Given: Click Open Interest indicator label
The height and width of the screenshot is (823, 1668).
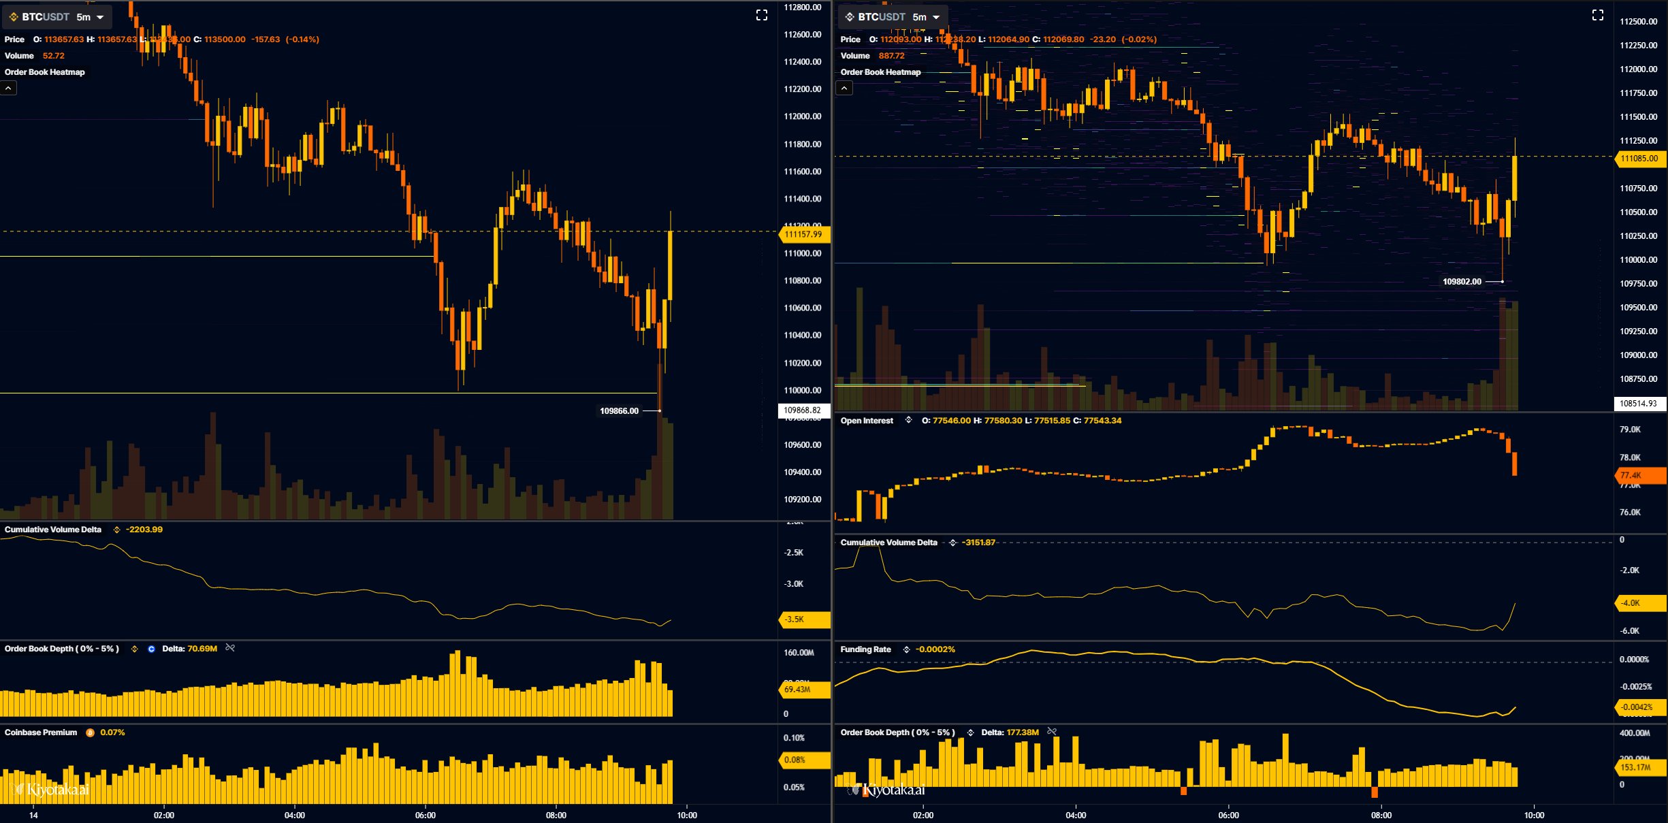Looking at the screenshot, I should [867, 421].
